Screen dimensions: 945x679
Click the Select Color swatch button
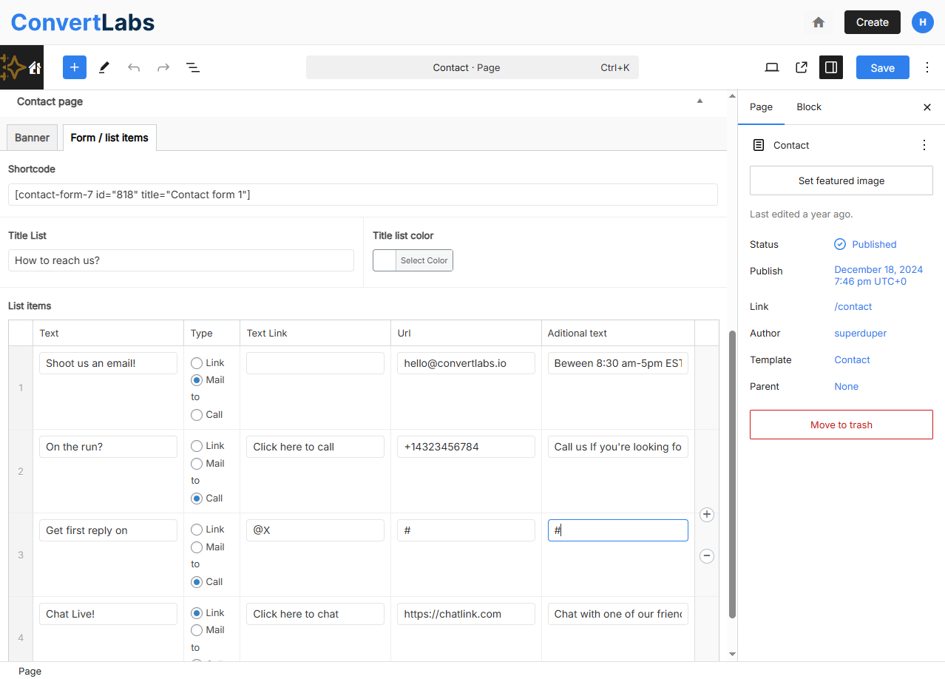[x=413, y=260]
